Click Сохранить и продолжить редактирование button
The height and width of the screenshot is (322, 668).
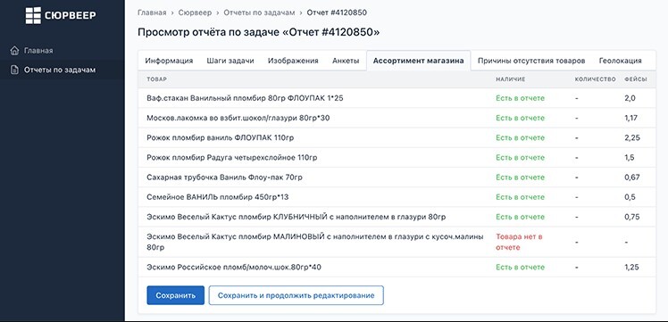click(296, 295)
